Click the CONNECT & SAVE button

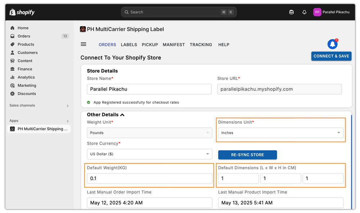pos(331,56)
